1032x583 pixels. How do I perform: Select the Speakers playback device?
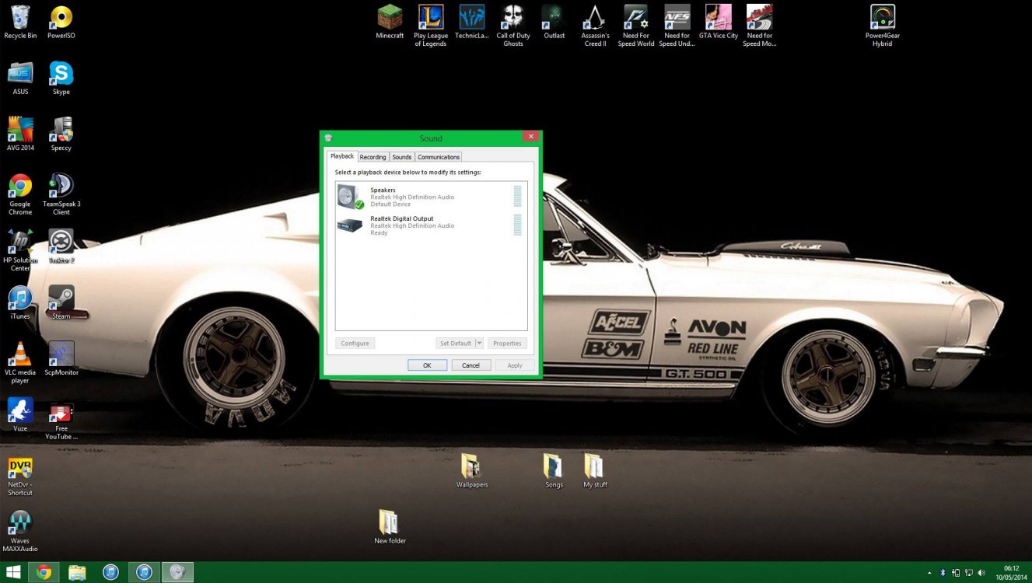[431, 197]
